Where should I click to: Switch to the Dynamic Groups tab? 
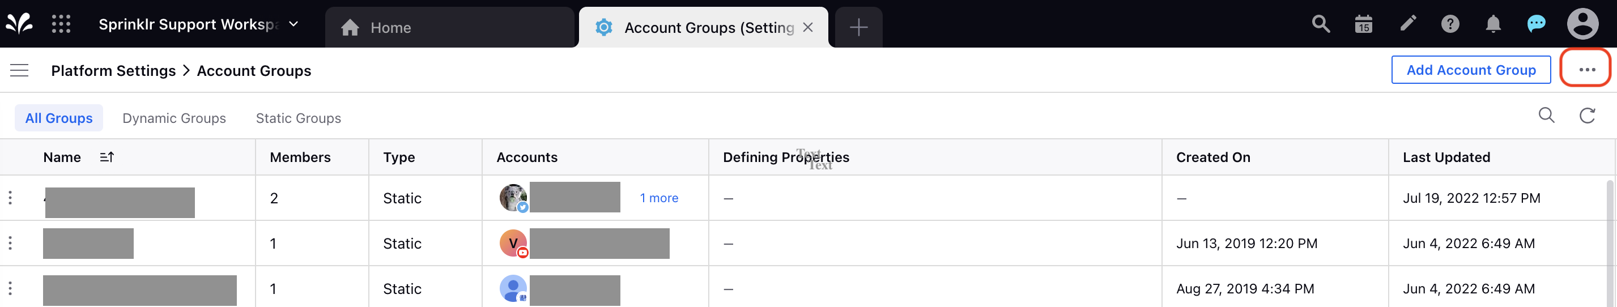(x=174, y=118)
